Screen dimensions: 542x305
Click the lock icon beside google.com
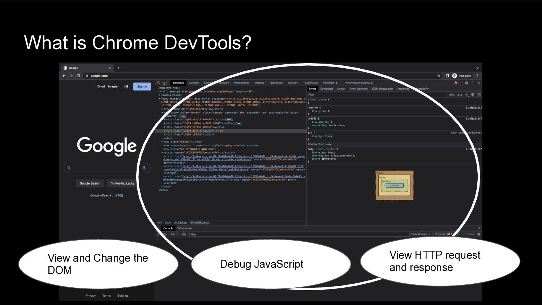coord(87,76)
